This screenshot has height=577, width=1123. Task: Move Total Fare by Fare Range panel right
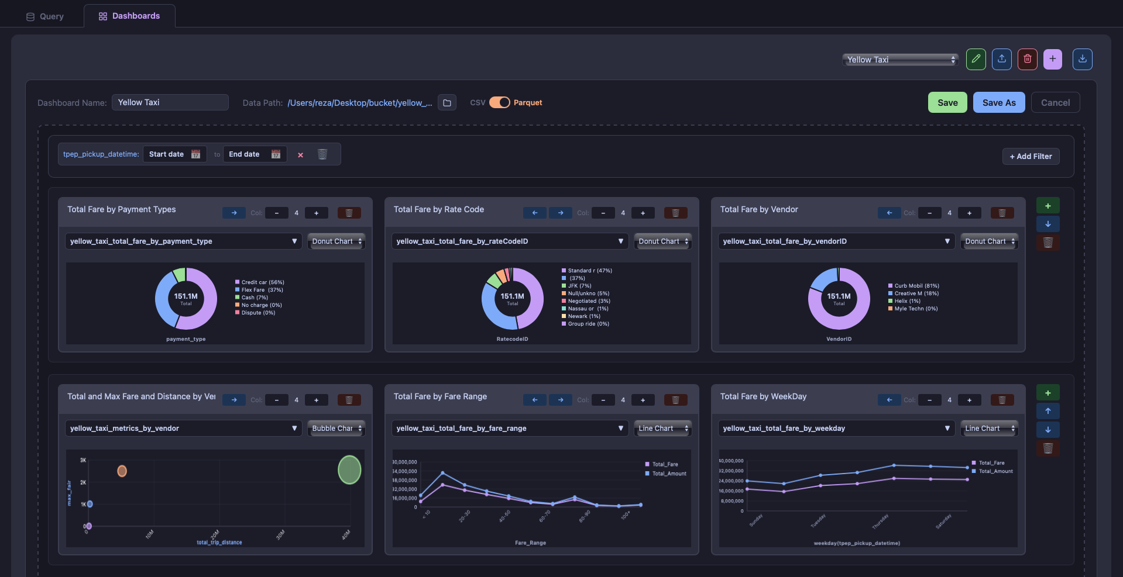(x=561, y=400)
